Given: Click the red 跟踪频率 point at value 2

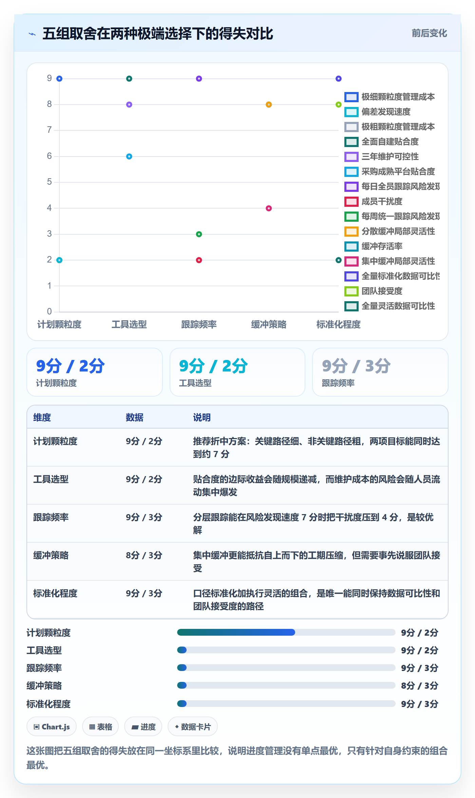Looking at the screenshot, I should click(199, 260).
